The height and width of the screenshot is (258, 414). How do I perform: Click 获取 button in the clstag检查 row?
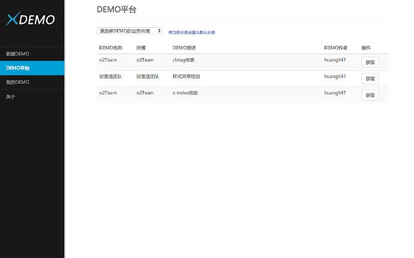click(x=370, y=63)
